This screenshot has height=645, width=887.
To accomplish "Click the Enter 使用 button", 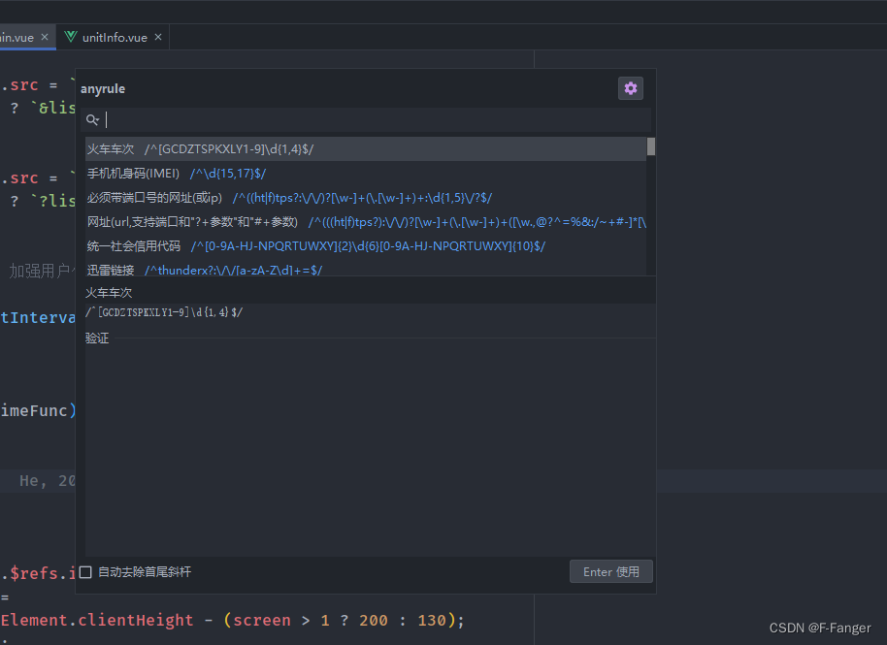I will (x=611, y=571).
